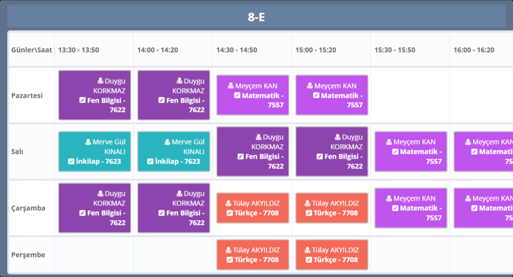This screenshot has height=277, width=513.
Task: Open Pazartesi 14:00 Fen Bilgisi lesson card
Action: (174, 95)
